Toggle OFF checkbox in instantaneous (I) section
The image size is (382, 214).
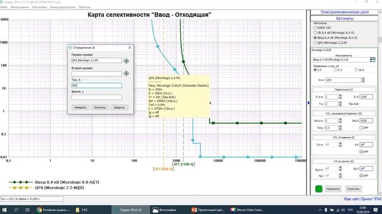(361, 152)
